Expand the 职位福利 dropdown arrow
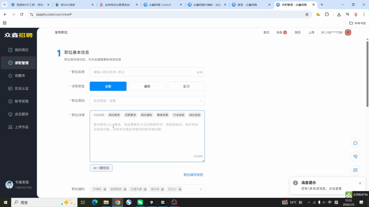This screenshot has height=207, width=369. [x=201, y=189]
